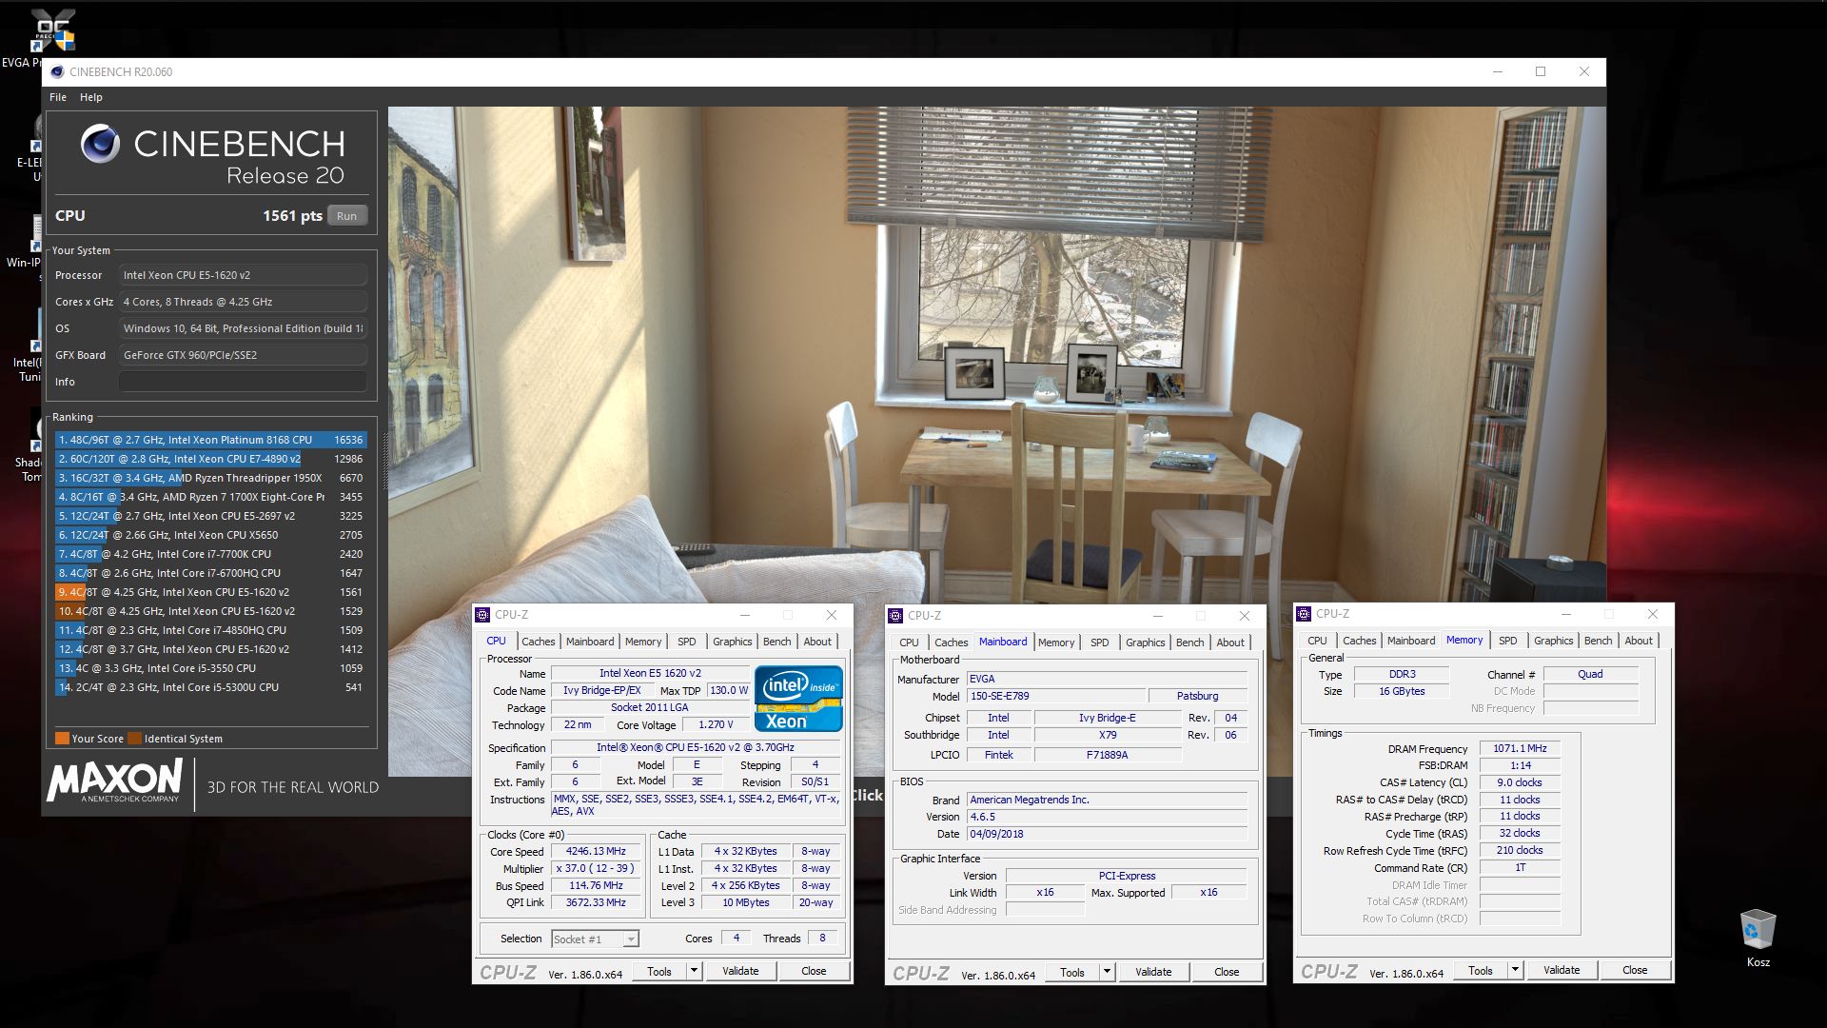Select highlighted ranking row scoring 1561
The width and height of the screenshot is (1827, 1028).
[210, 592]
